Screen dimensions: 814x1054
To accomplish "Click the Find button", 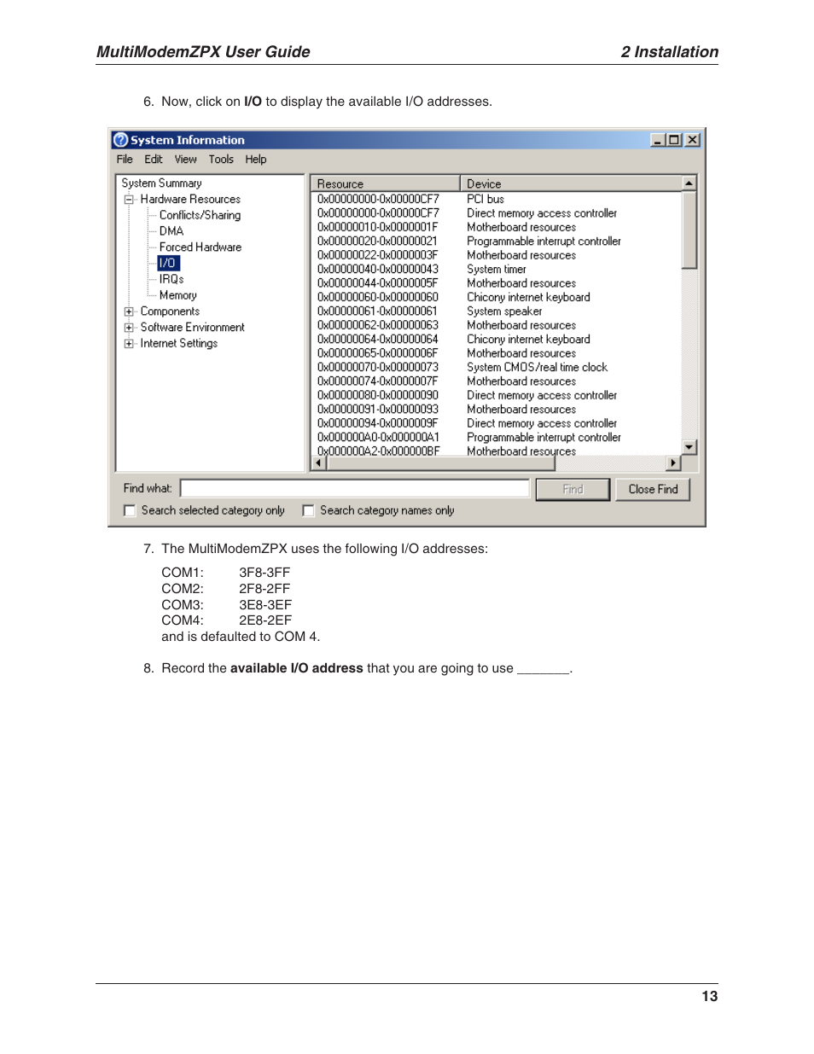I will (x=573, y=489).
